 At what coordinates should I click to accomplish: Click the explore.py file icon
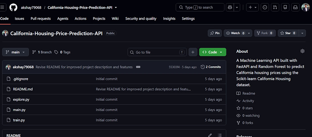(9, 99)
